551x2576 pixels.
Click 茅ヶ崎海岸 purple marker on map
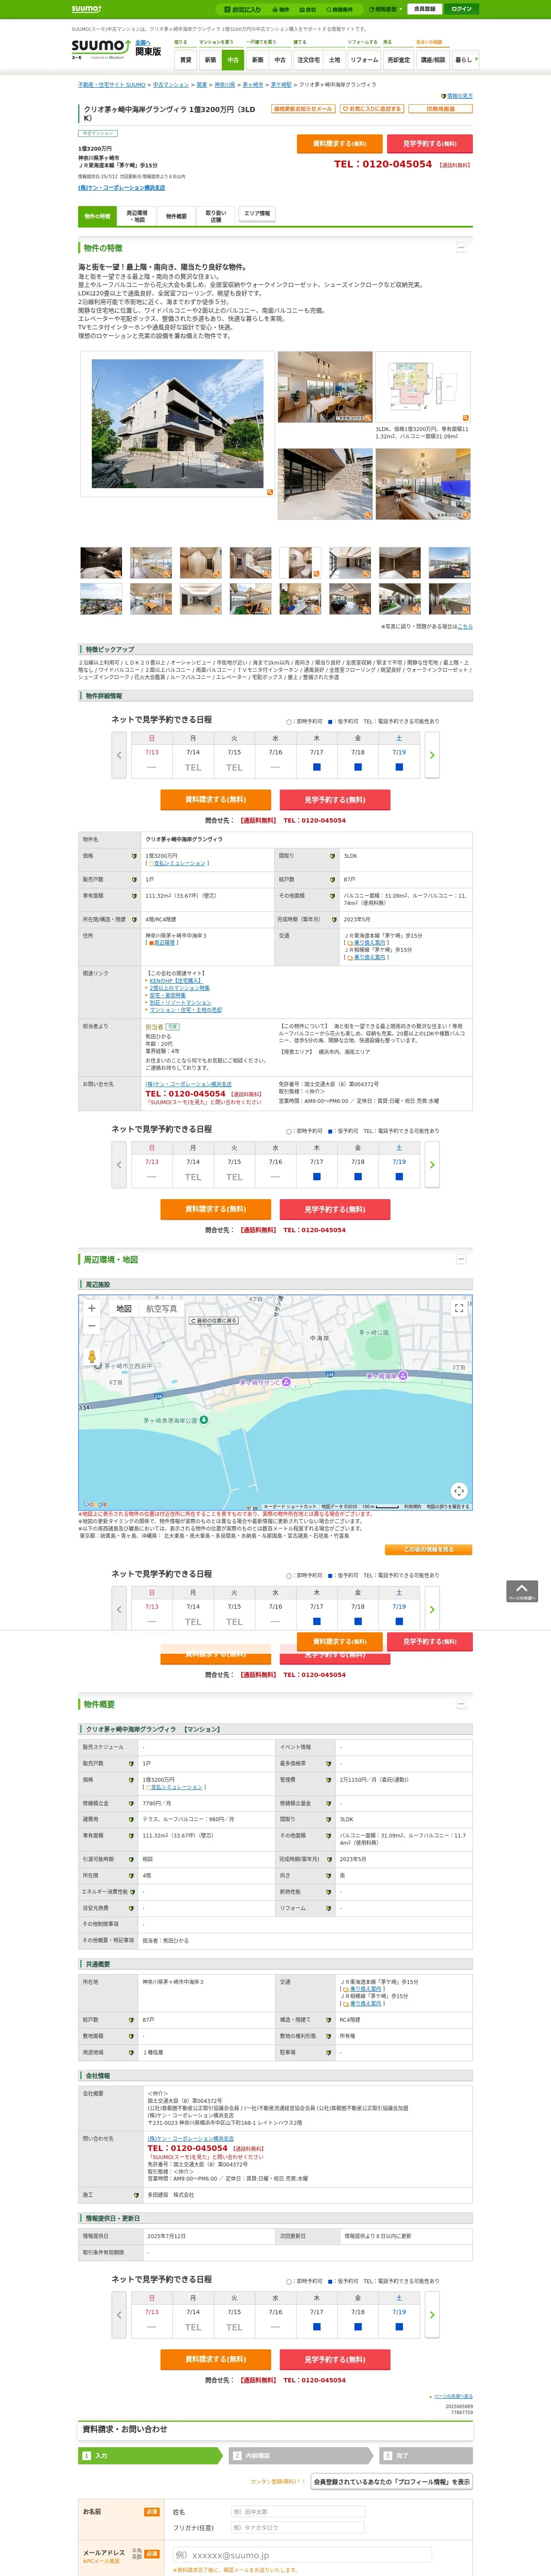tap(403, 1376)
